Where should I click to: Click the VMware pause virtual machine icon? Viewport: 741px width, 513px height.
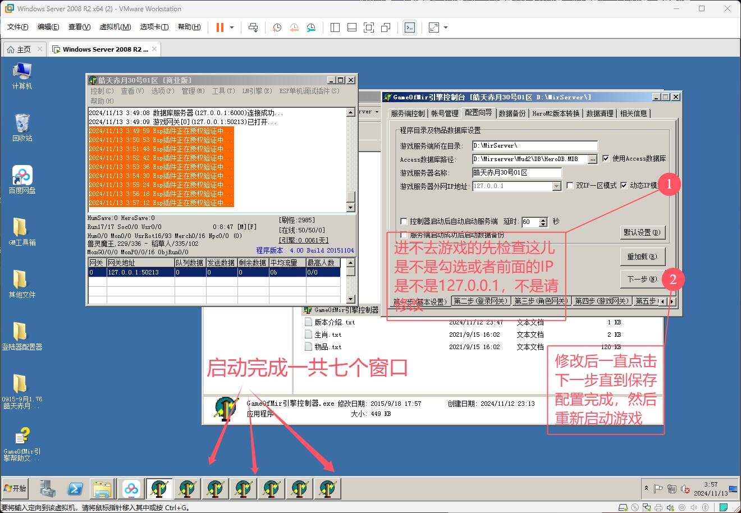tap(219, 28)
